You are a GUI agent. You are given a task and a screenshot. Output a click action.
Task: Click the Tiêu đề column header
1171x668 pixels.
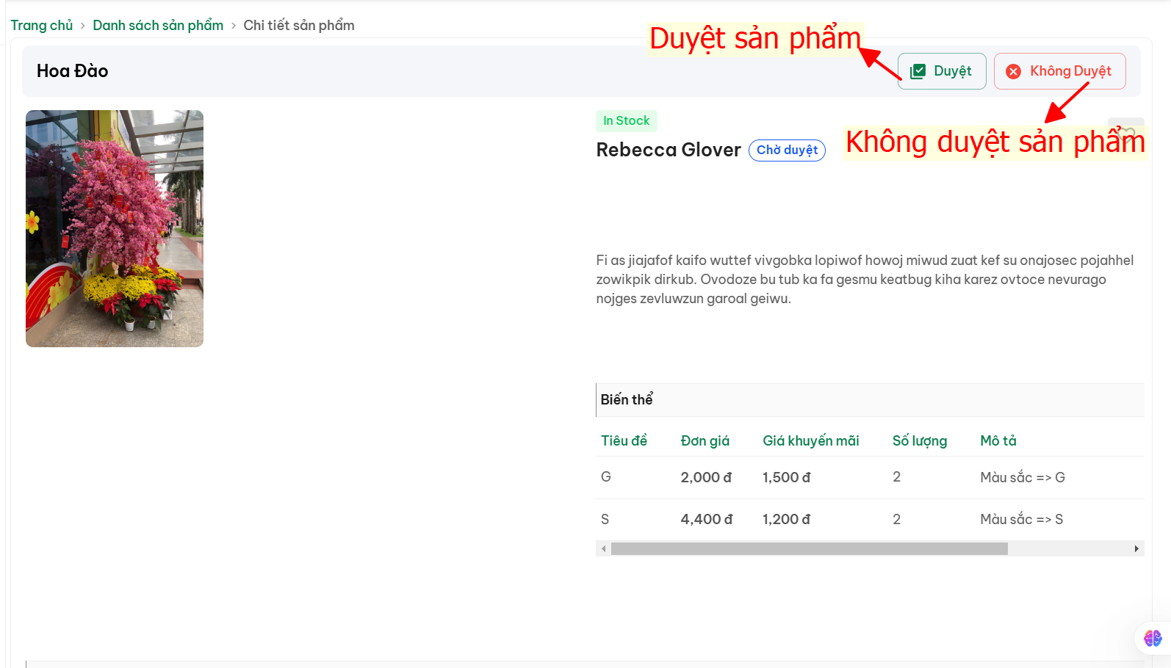pos(624,440)
